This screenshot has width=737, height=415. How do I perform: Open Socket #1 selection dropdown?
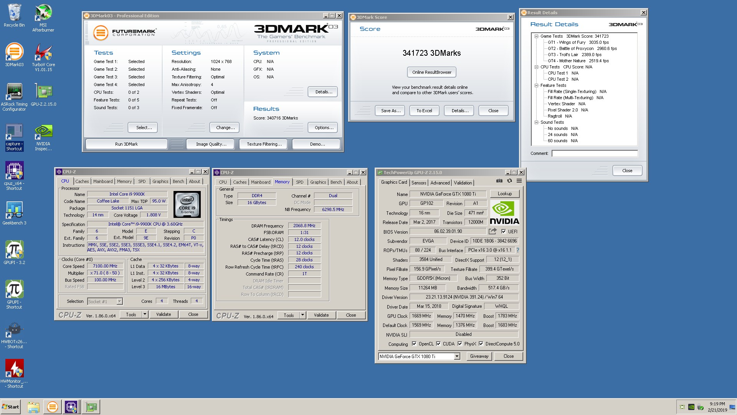[x=119, y=302]
